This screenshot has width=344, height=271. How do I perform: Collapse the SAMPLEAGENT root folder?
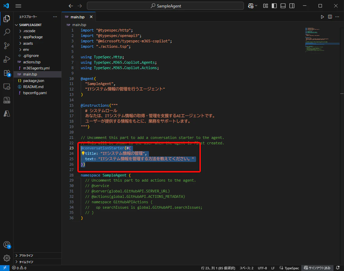click(37, 25)
